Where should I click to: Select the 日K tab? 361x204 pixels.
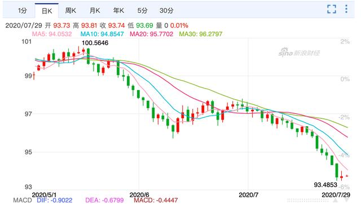(x=47, y=11)
